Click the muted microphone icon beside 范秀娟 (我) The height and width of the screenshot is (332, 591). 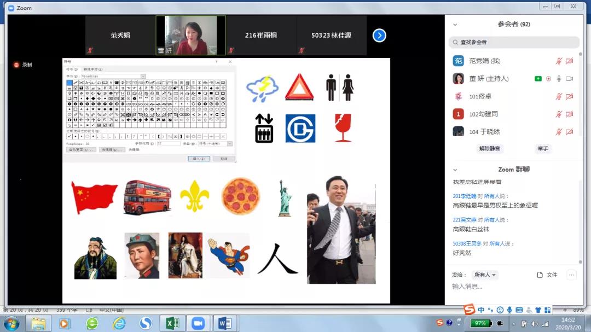click(559, 61)
